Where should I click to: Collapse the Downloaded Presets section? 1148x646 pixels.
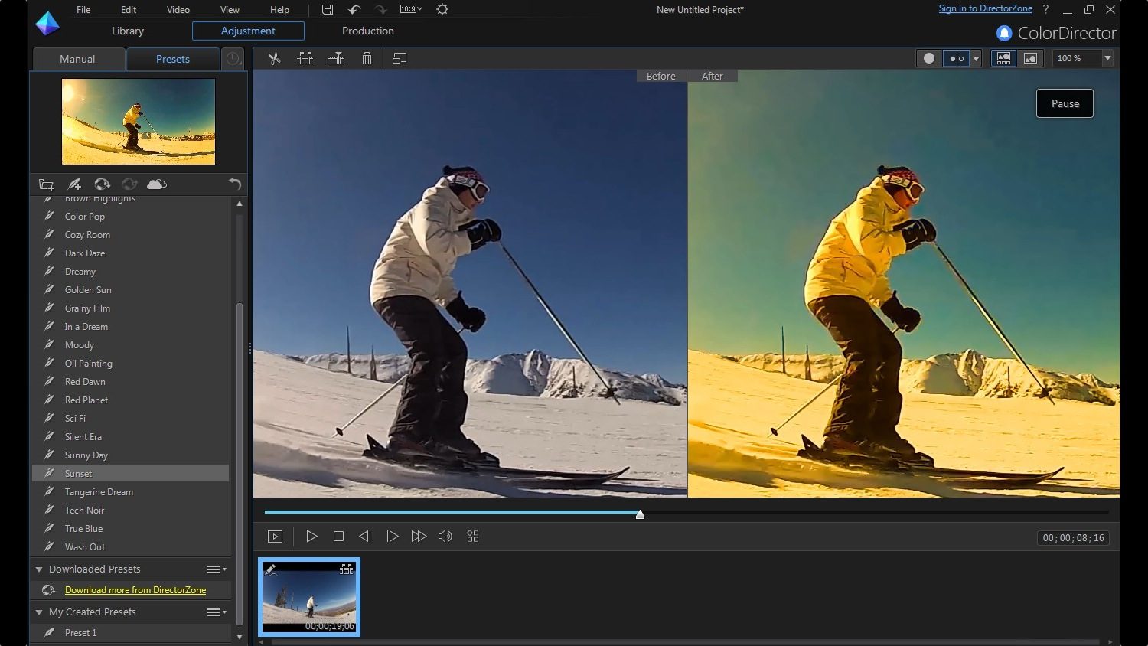39,569
